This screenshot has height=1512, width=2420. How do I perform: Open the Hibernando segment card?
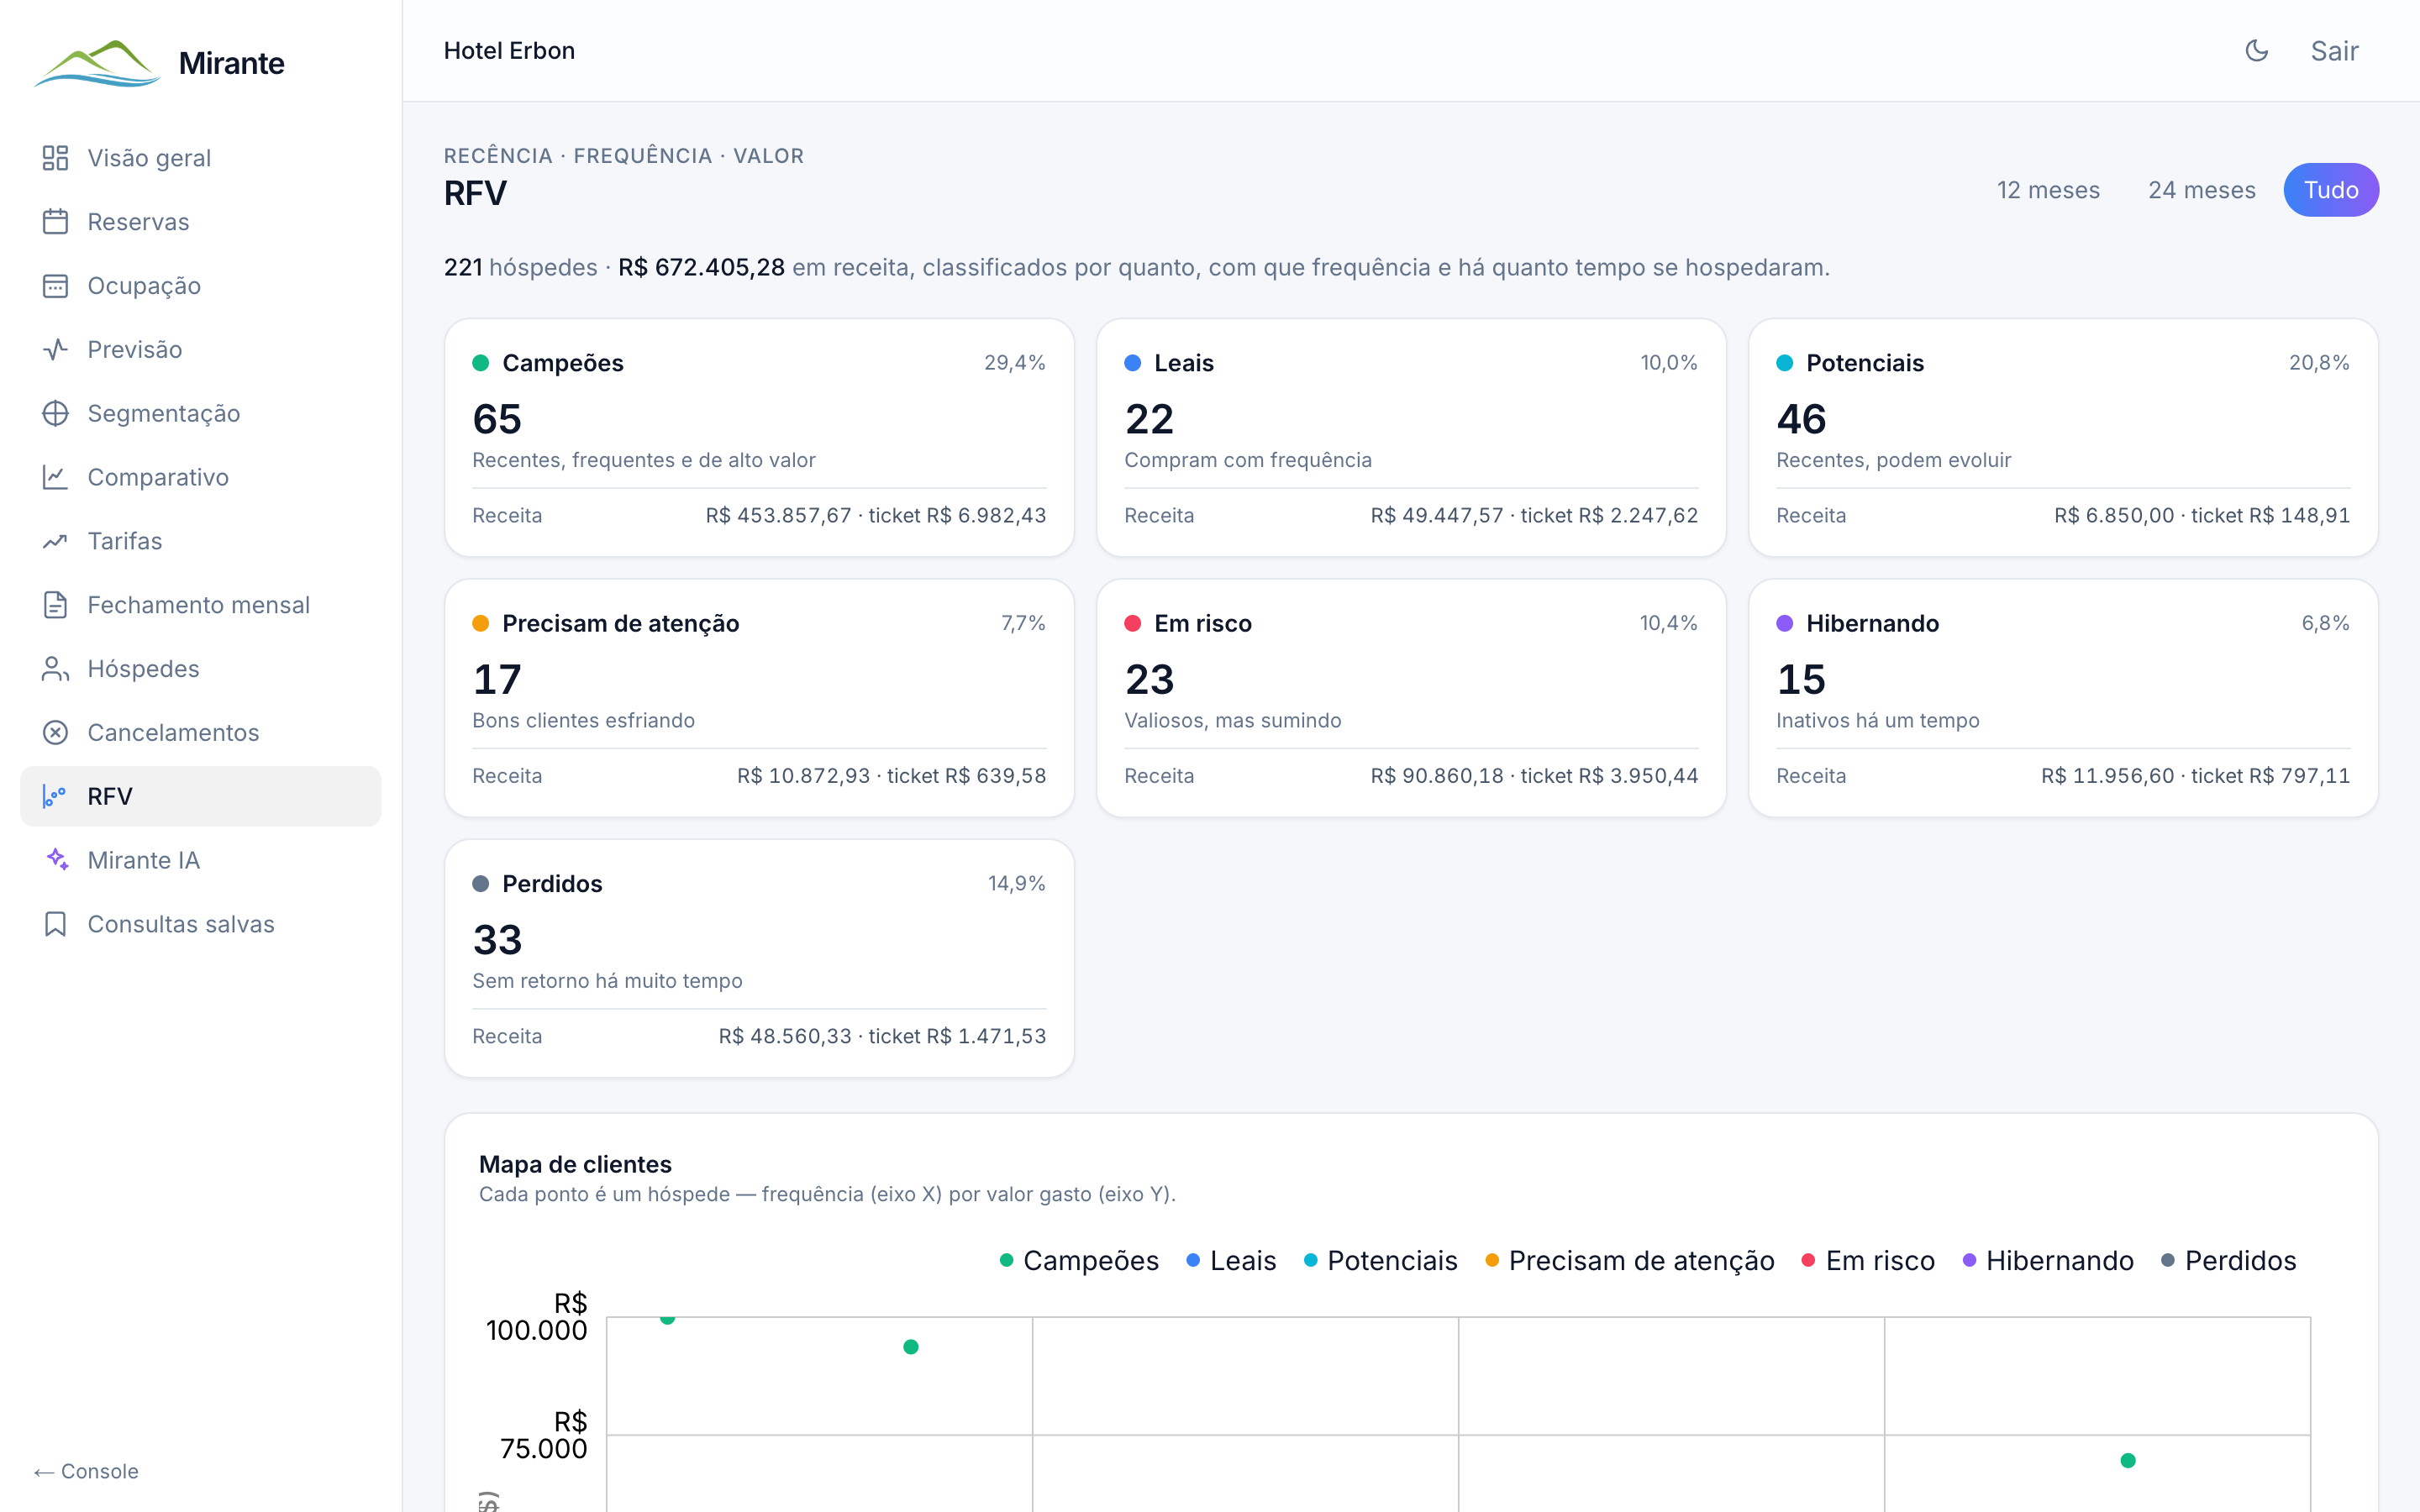click(x=2063, y=698)
